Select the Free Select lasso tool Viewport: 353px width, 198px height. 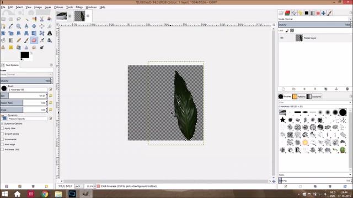(x=19, y=19)
